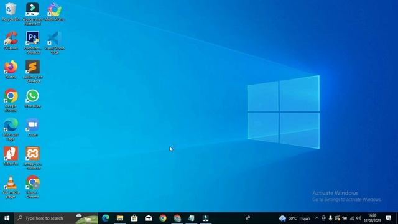Image resolution: width=398 pixels, height=224 pixels.
Task: Select the Wondershare Filmora desktop shortcut
Action: [x=32, y=14]
